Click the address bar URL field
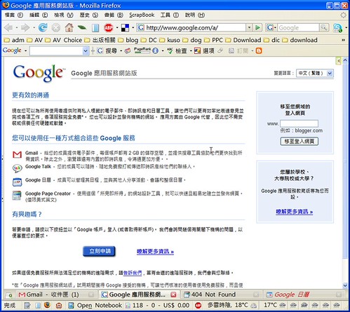The height and width of the screenshot is (312, 350). (x=191, y=28)
